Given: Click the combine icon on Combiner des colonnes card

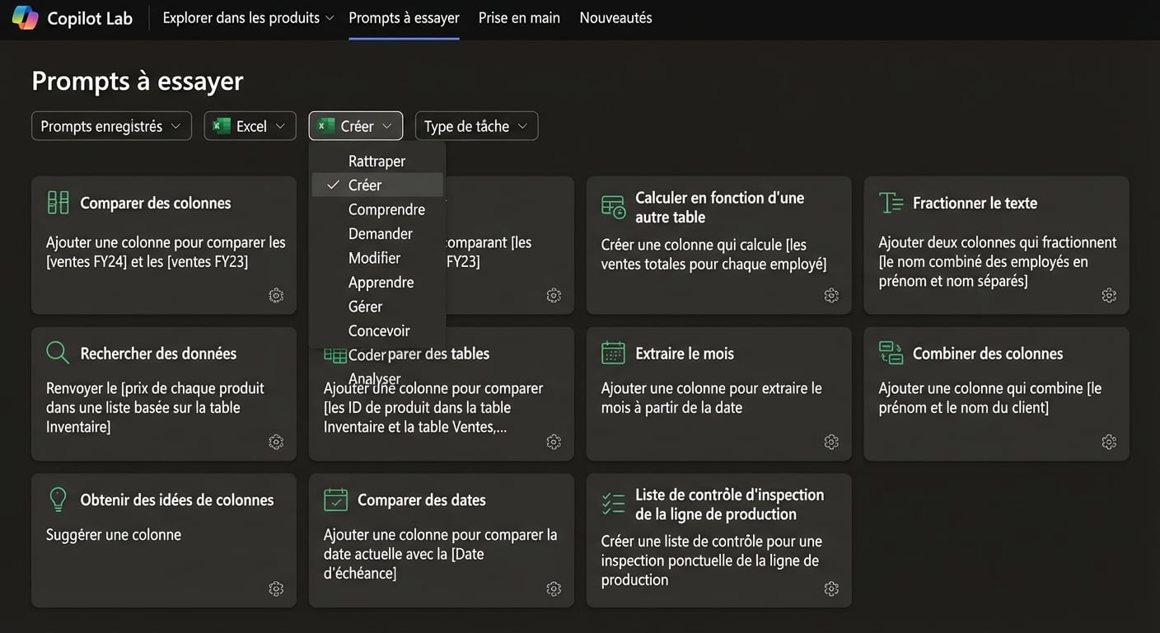Looking at the screenshot, I should pos(891,352).
